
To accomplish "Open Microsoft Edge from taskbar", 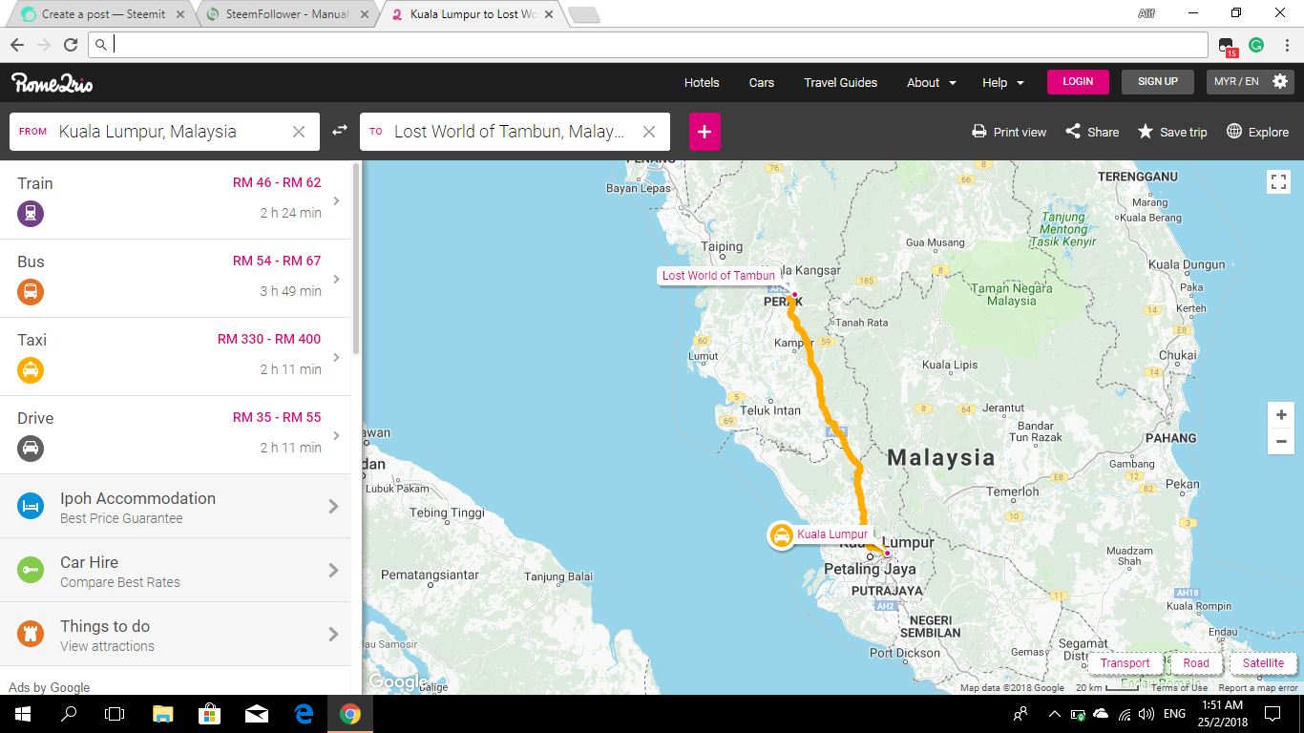I will [x=305, y=714].
